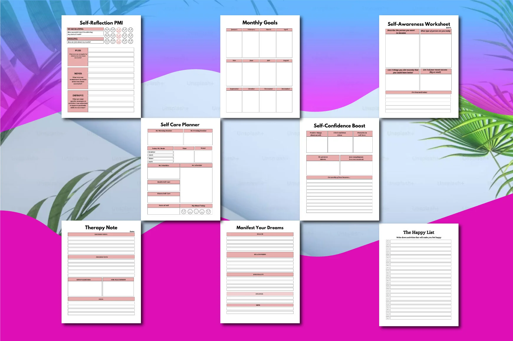The width and height of the screenshot is (513, 341).
Task: Click the HEALTH header in Manifest Your Dreams
Action: coord(260,234)
